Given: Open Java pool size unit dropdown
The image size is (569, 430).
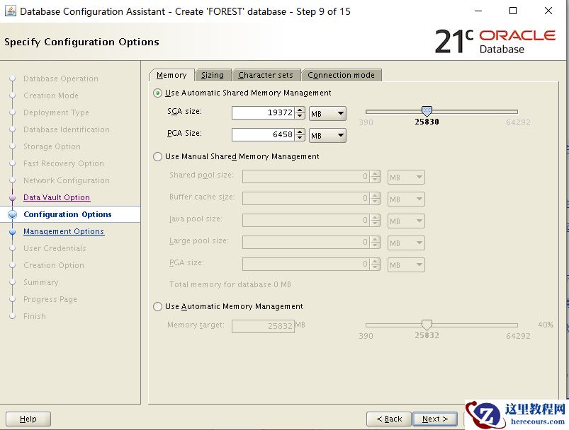Looking at the screenshot, I should [x=406, y=221].
